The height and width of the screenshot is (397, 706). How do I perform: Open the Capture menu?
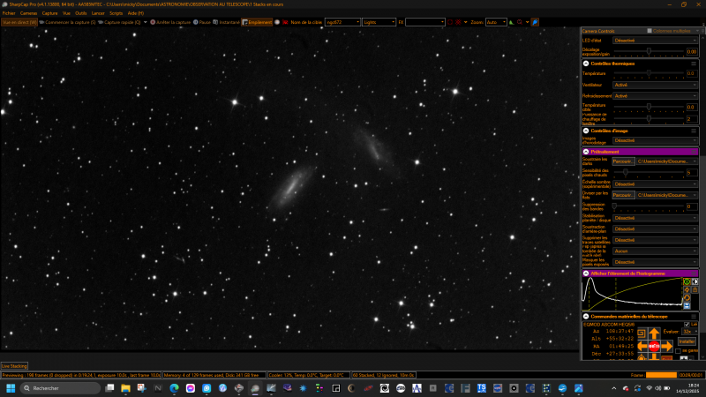pos(50,13)
